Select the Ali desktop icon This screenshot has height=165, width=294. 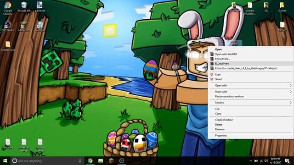pyautogui.click(x=266, y=7)
